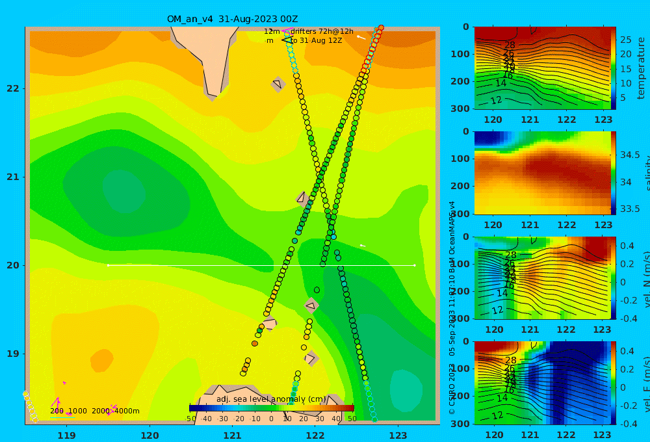Click the magenta arrow legend symbol beside 12m
Screen dimensions: 650x442
coord(287,31)
